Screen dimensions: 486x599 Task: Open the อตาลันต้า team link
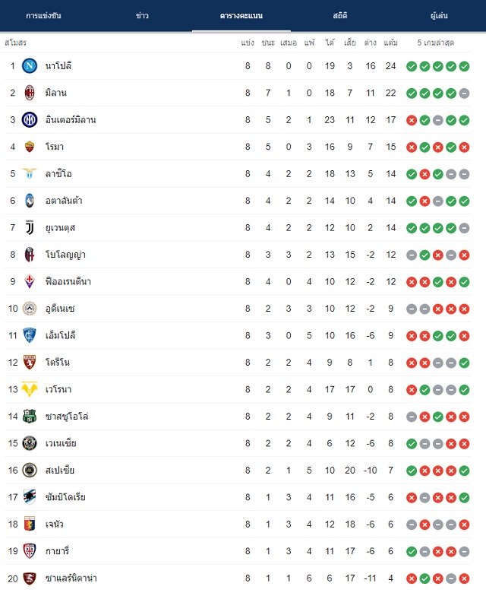click(64, 201)
